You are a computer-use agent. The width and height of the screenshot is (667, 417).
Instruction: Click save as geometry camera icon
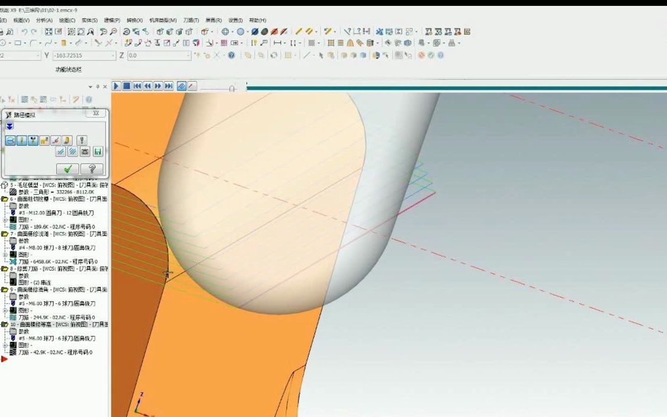(85, 152)
